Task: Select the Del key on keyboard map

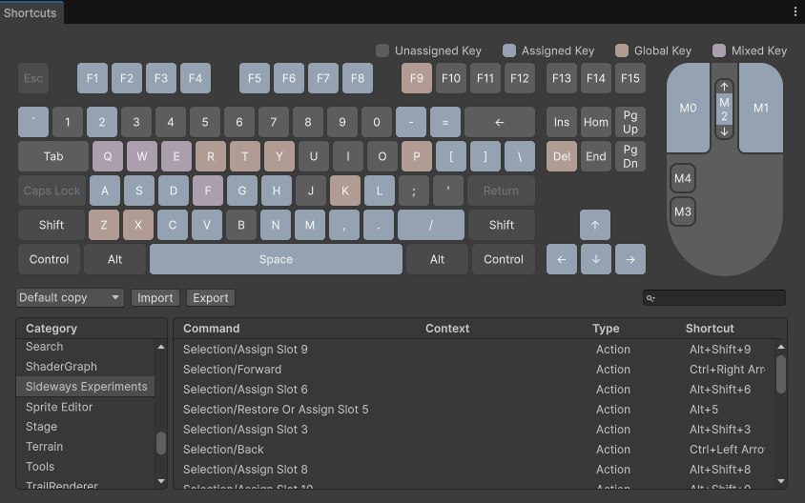Action: tap(561, 156)
